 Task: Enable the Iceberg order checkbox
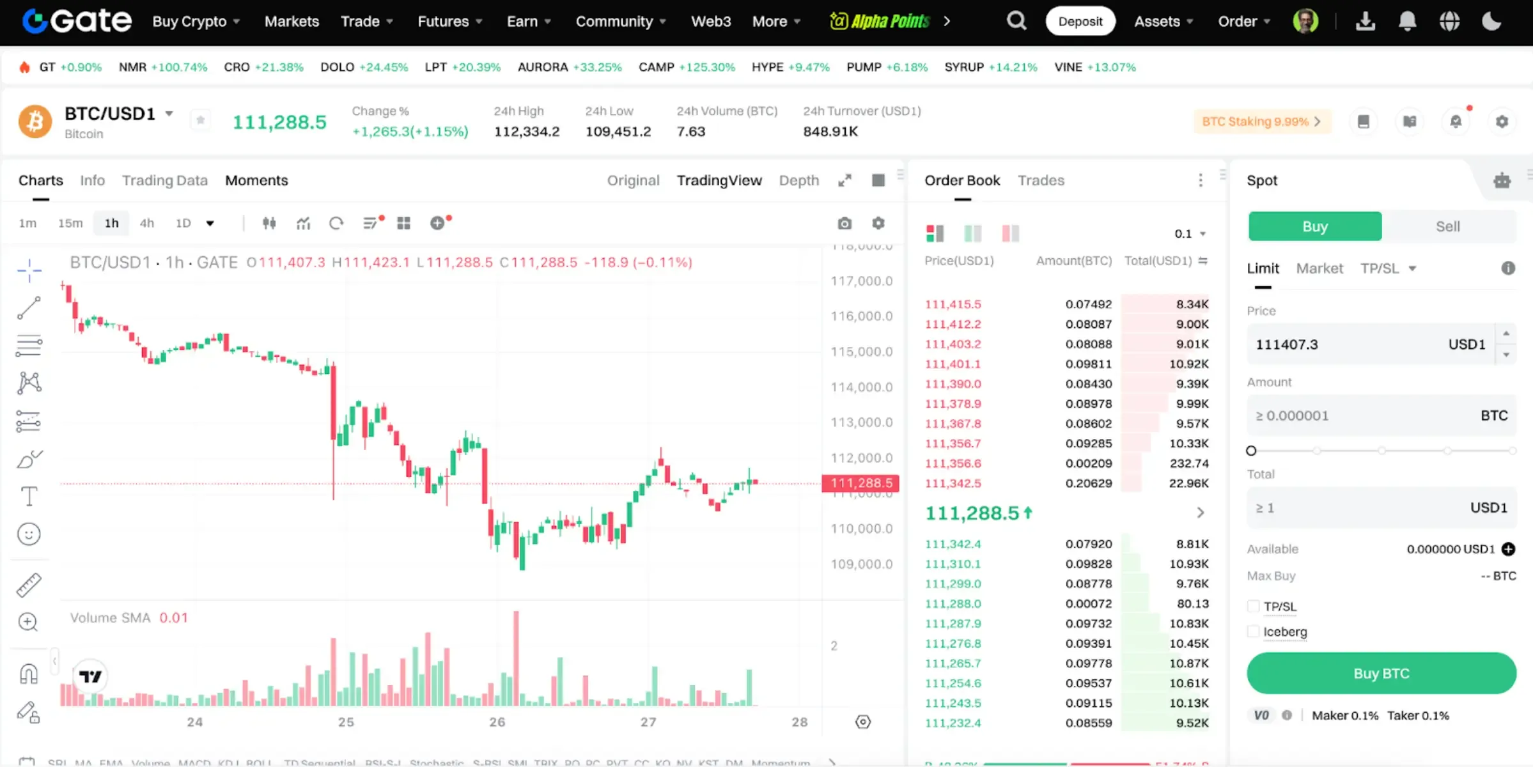coord(1254,631)
